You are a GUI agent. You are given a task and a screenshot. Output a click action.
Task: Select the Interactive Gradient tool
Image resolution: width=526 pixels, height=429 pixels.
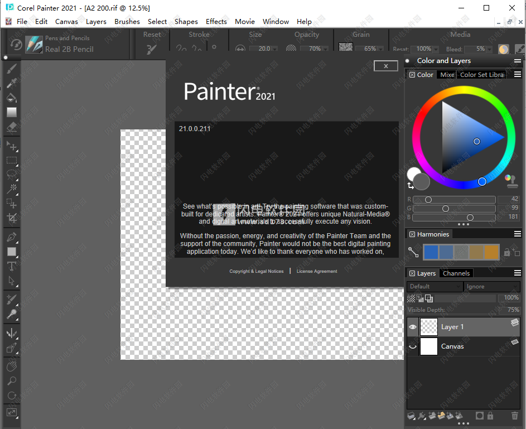[x=11, y=112]
